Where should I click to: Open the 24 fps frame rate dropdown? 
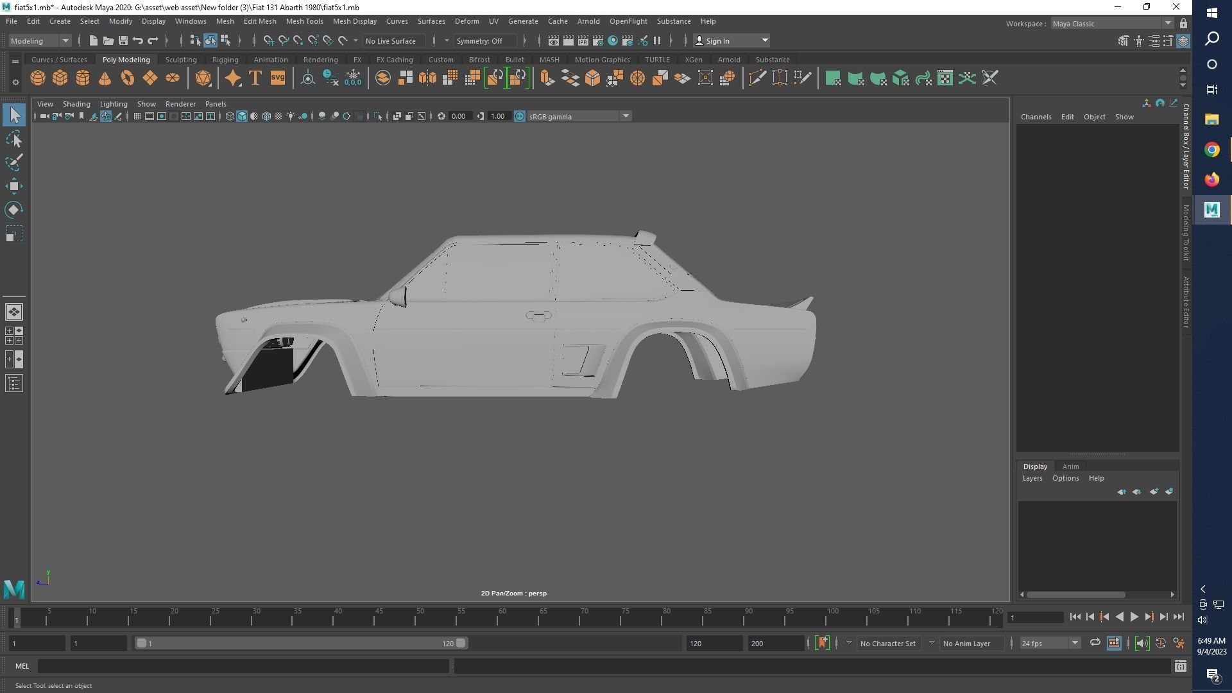tap(1050, 643)
